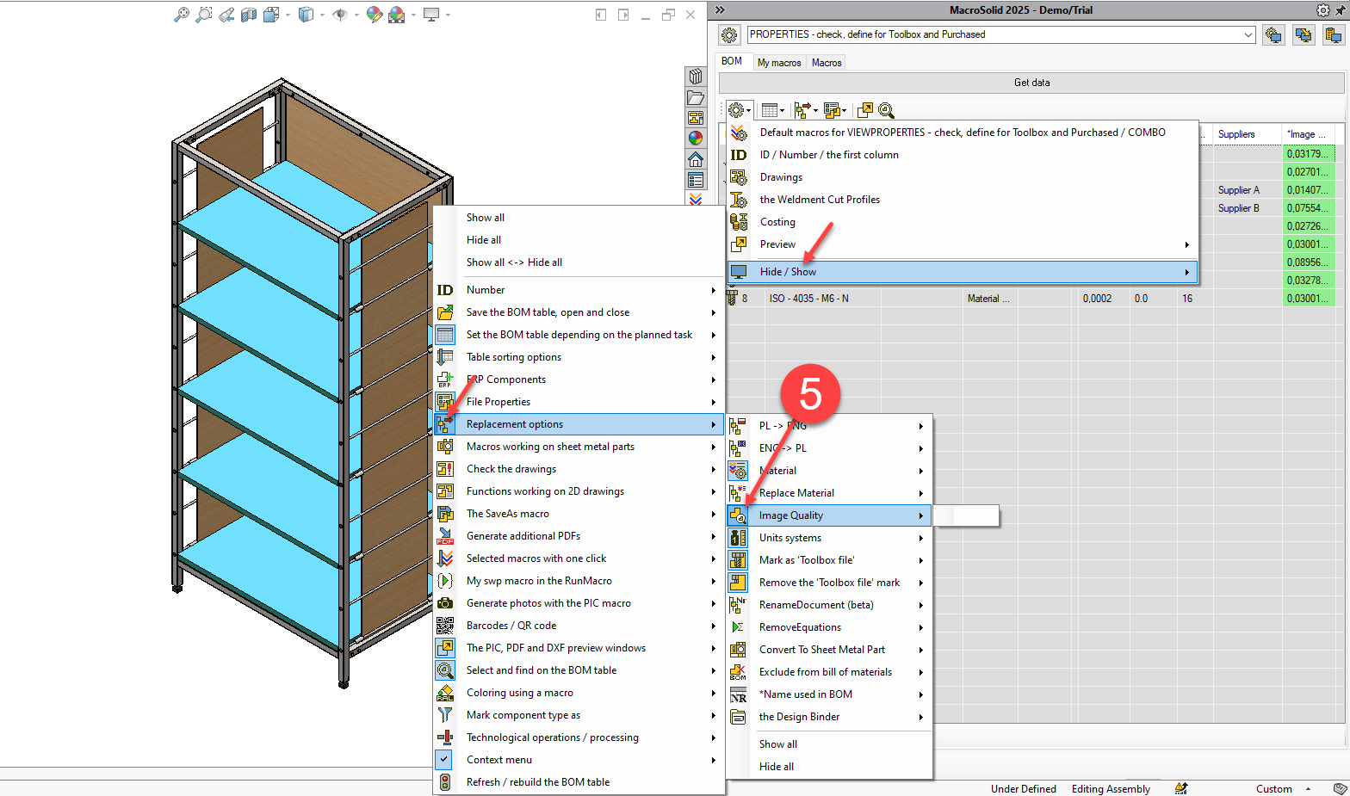
Task: Click the Hide/Show Items eye icon
Action: [340, 15]
